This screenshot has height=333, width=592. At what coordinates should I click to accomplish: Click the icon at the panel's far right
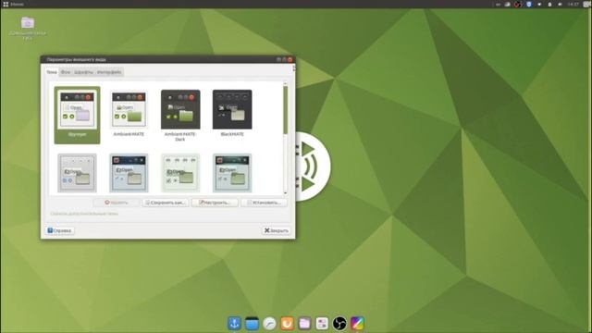coord(586,4)
